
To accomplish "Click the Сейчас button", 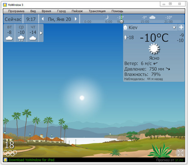I will click(13, 19).
